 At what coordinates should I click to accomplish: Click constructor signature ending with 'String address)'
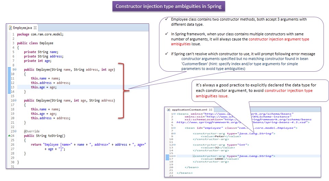(70, 100)
